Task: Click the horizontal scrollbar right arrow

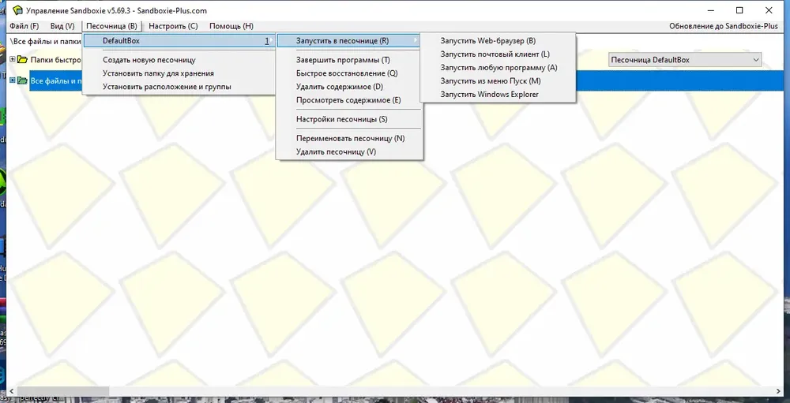Action: 780,391
